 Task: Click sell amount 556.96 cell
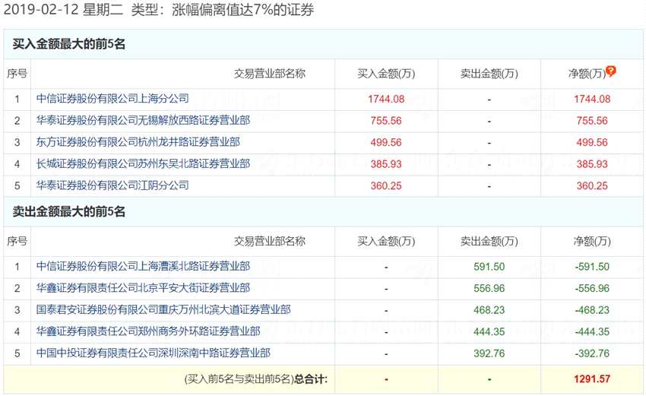pos(489,289)
